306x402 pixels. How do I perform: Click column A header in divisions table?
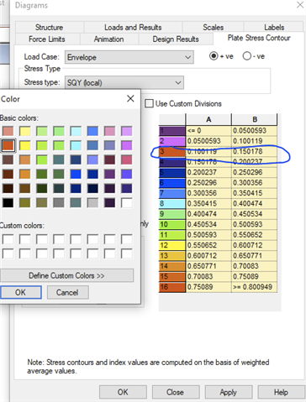(208, 119)
